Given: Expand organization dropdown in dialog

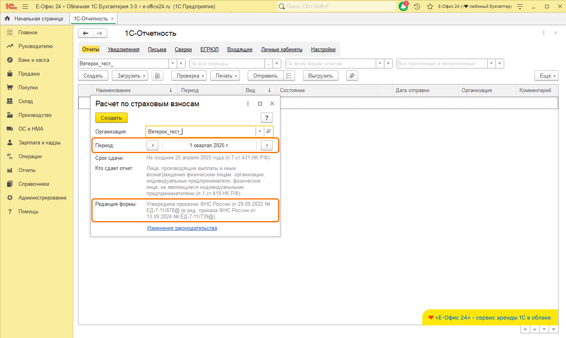Looking at the screenshot, I should click(x=260, y=131).
